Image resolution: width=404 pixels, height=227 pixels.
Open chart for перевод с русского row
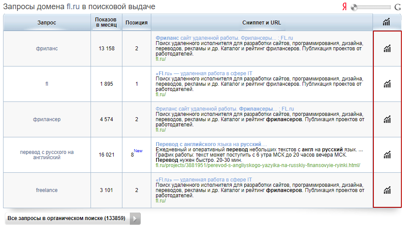387,154
